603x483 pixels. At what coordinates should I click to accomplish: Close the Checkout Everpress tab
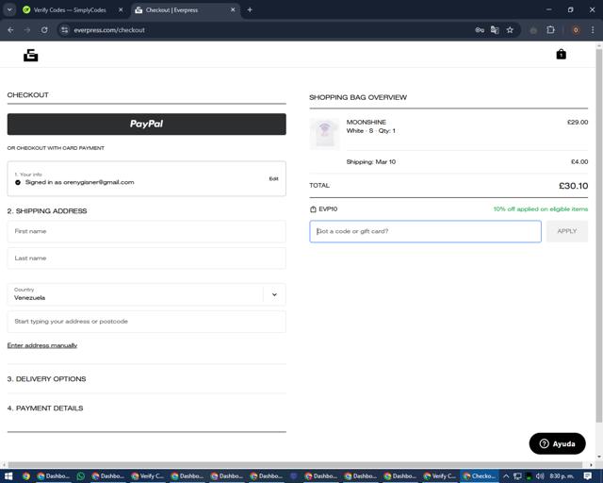pyautogui.click(x=233, y=10)
